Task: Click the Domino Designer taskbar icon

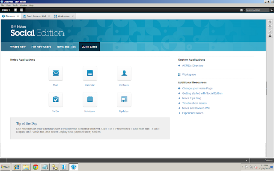Action: (64, 167)
